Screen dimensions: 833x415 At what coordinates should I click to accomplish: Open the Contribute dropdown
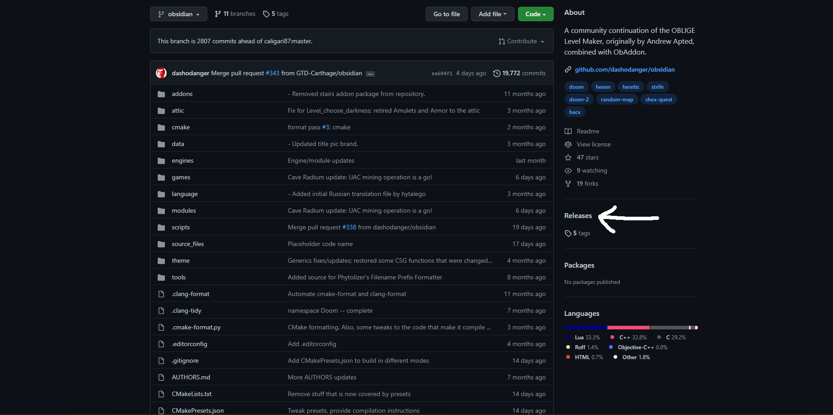click(521, 41)
